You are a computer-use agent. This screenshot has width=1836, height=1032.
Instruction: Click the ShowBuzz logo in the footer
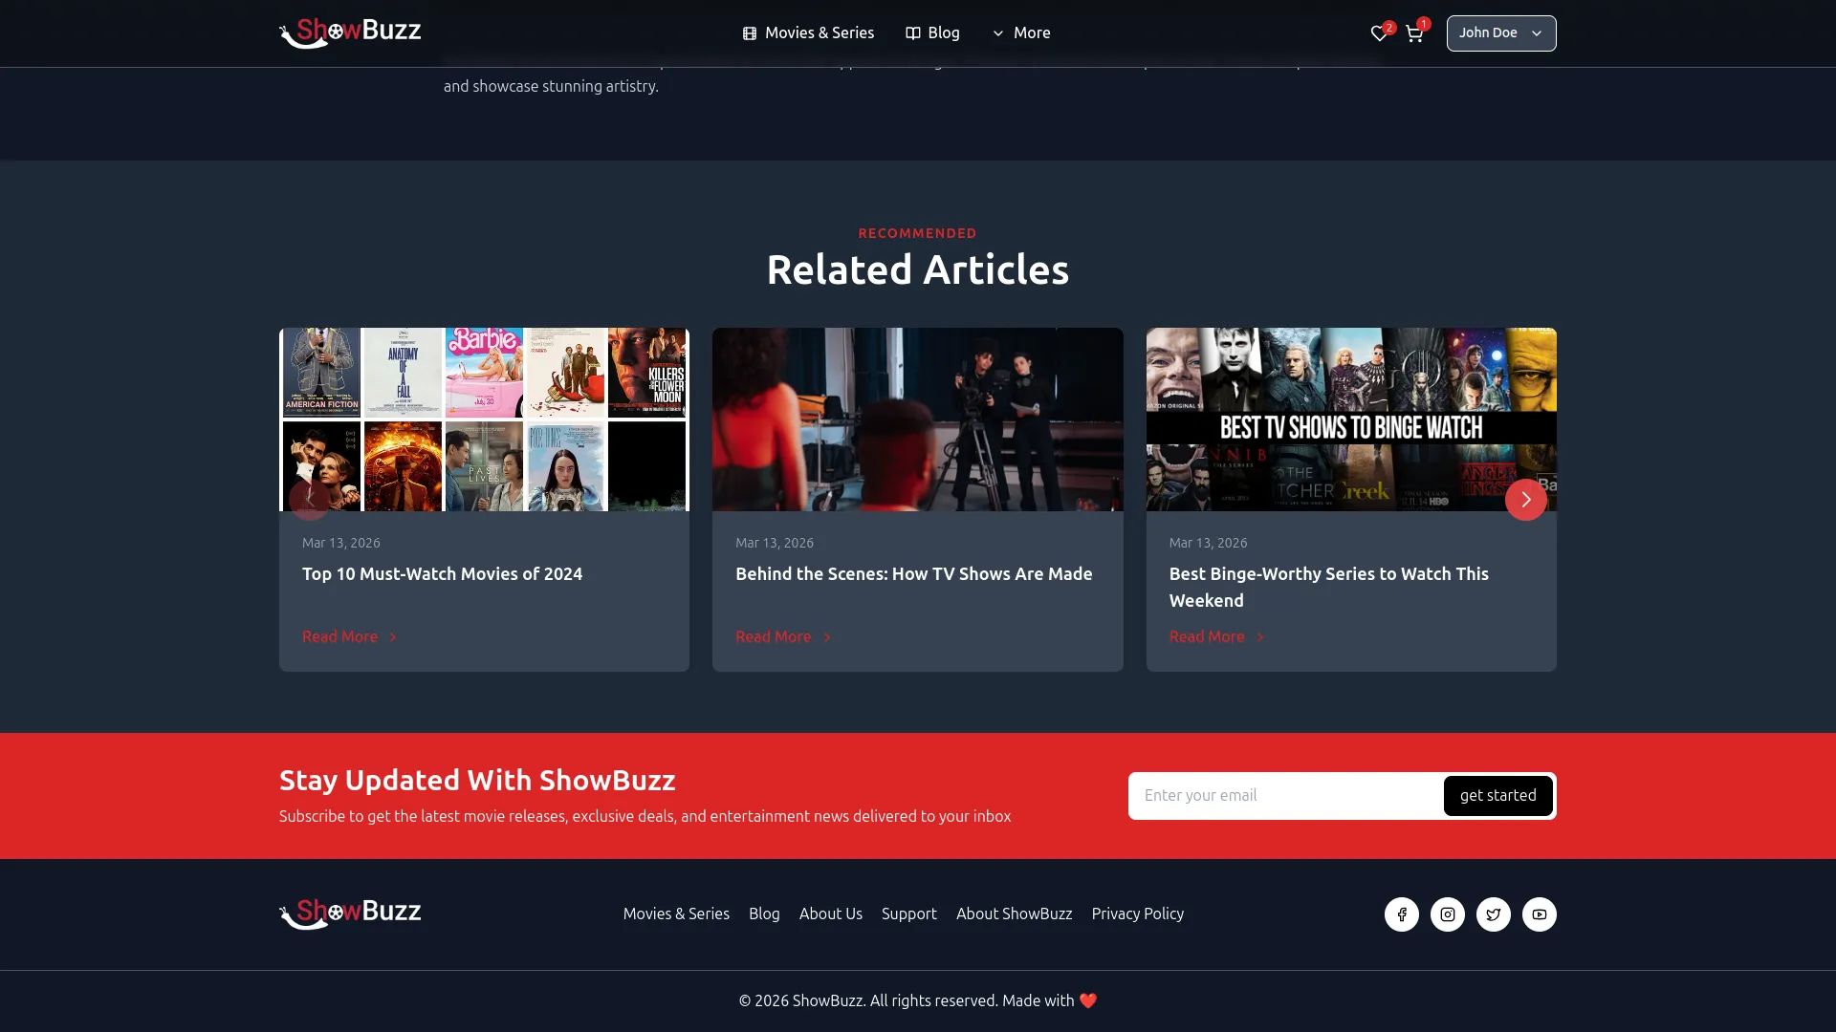pyautogui.click(x=350, y=914)
